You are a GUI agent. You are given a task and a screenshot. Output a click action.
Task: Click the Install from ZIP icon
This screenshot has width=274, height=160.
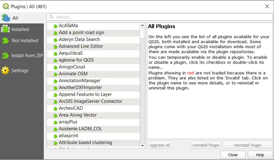pyautogui.click(x=6, y=55)
